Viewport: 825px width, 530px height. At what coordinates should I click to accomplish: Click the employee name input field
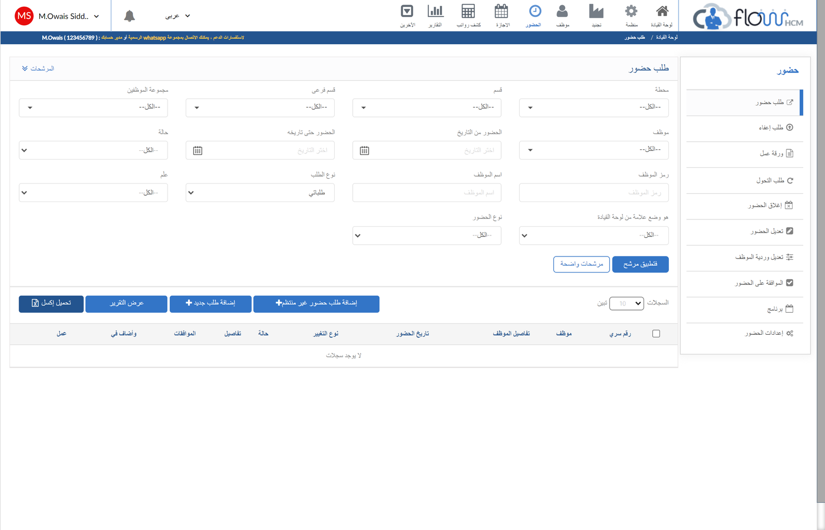(426, 193)
